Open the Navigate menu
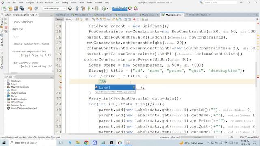 coord(30,3)
